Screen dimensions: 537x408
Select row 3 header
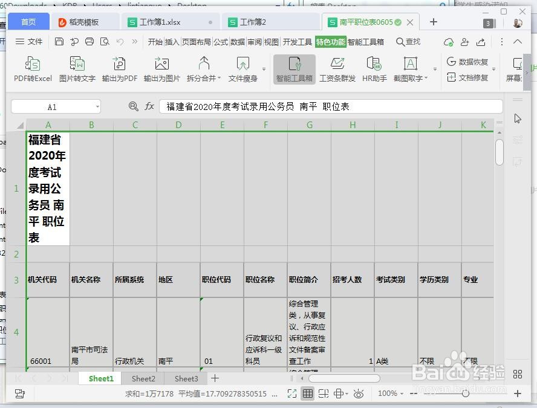[16, 280]
